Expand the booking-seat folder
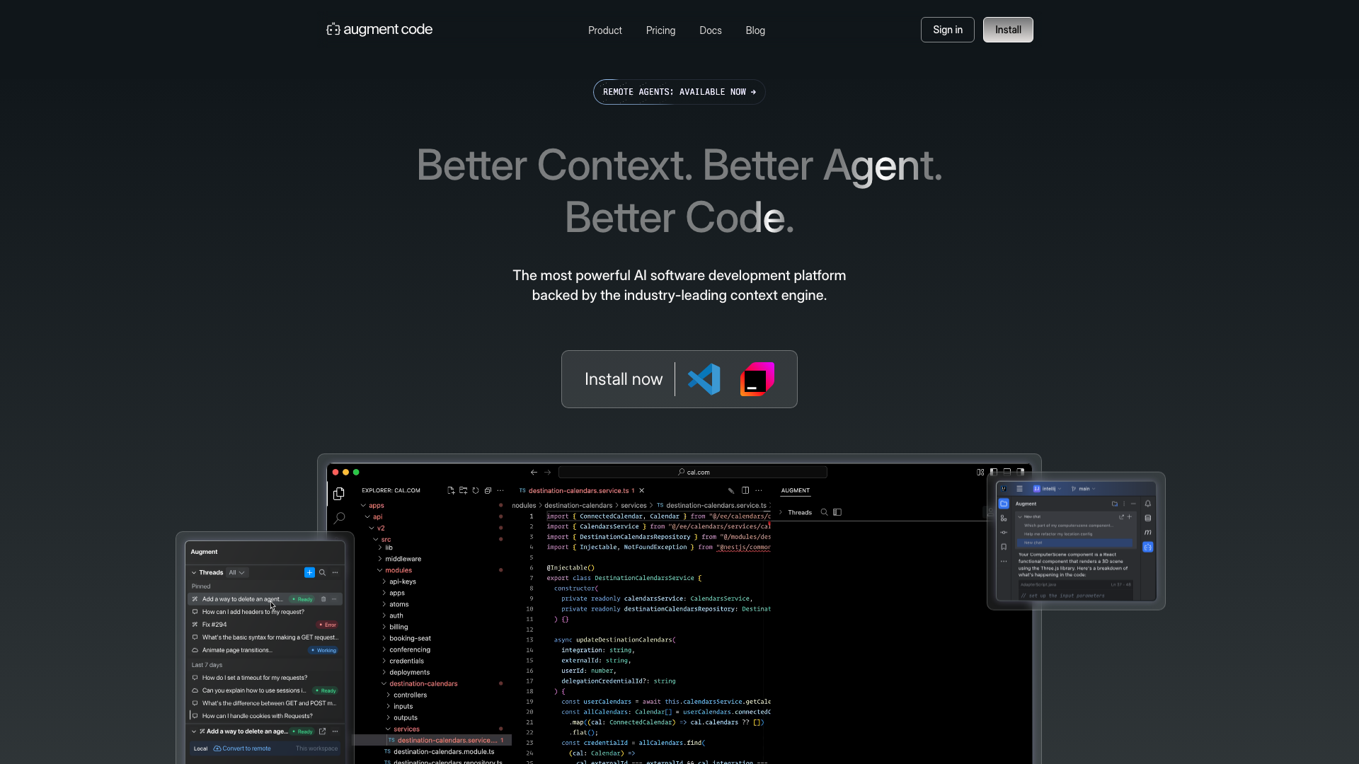Screen dimensions: 1359x764 pos(406,638)
